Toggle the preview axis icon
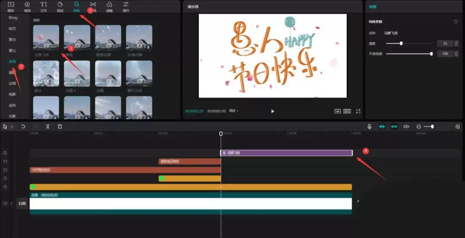 click(x=406, y=127)
